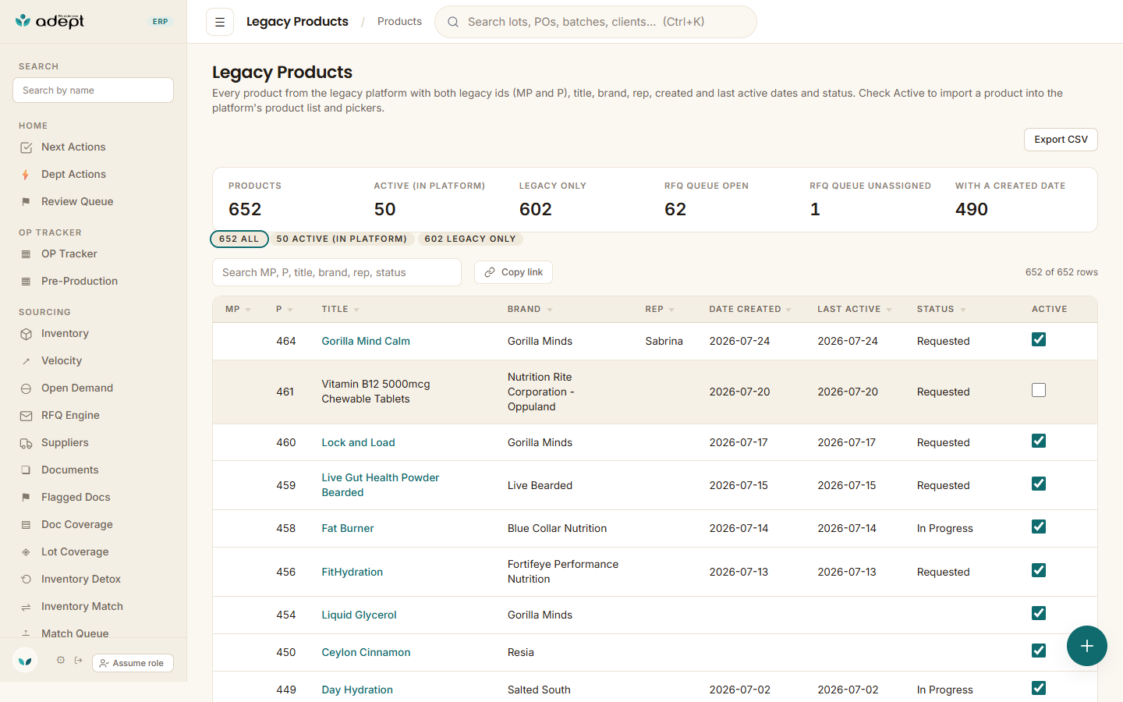This screenshot has width=1123, height=702.
Task: Open the Status column sort dropdown
Action: pos(963,310)
